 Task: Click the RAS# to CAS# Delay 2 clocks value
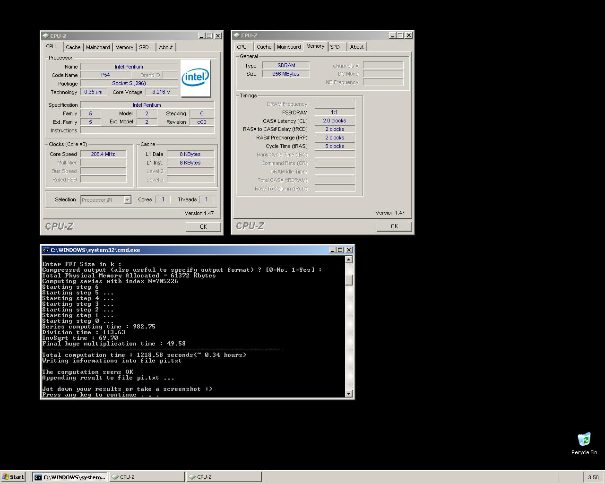(335, 129)
